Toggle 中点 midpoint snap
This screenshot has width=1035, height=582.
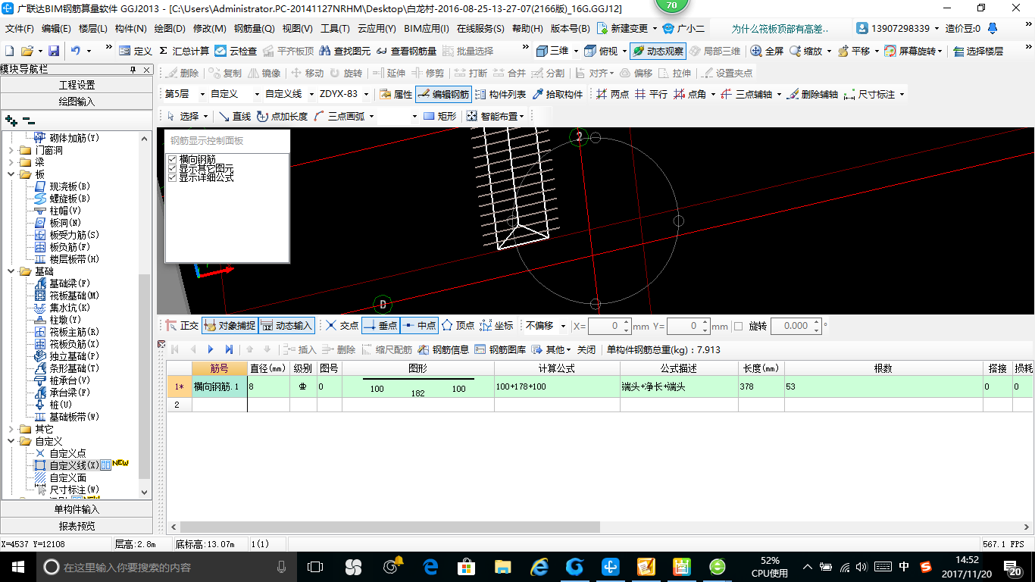click(x=419, y=326)
